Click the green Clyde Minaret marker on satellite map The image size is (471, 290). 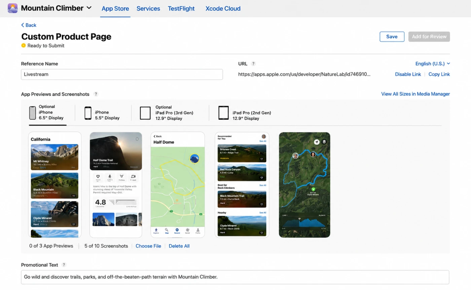313,189
